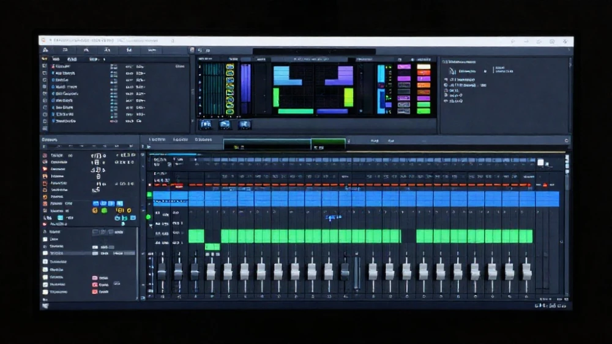Click the left list panel's vertical scrollbar
The height and width of the screenshot is (344, 612).
pyautogui.click(x=137, y=264)
